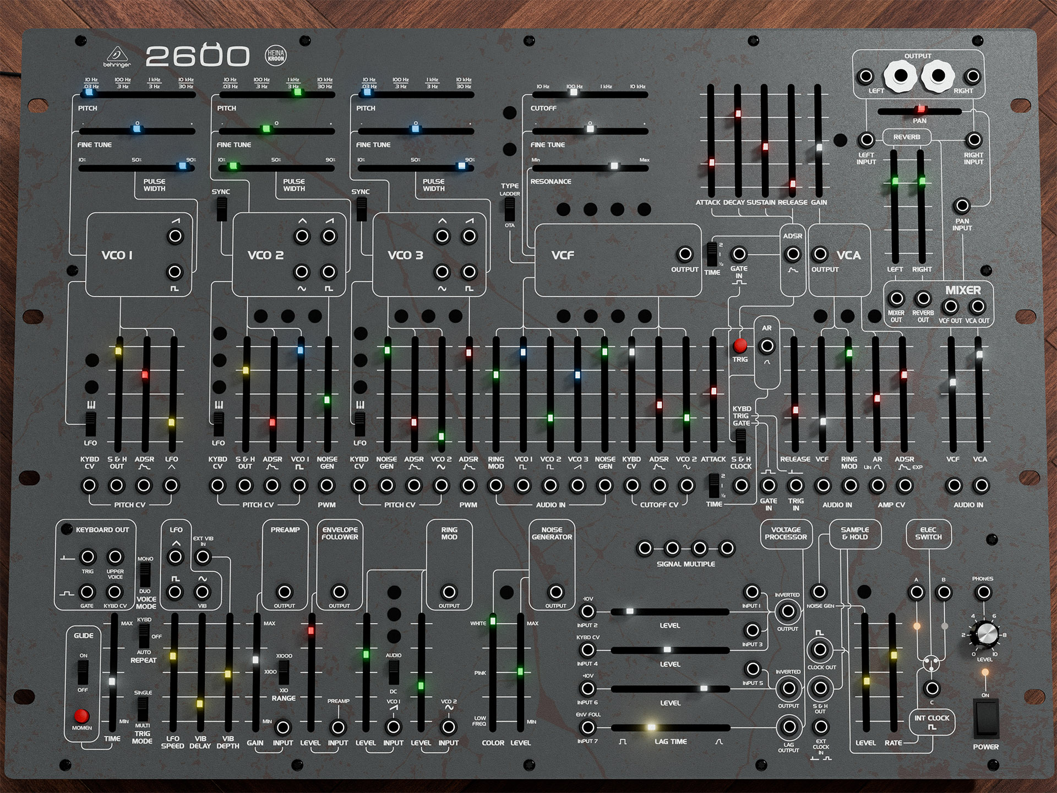Click the VCF output jack

pos(685,254)
